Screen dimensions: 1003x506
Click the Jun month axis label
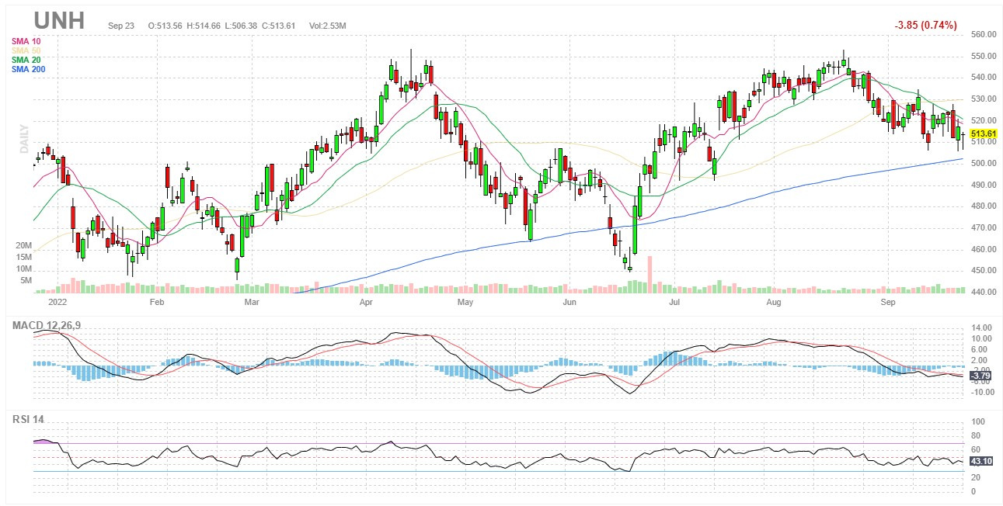[x=569, y=301]
